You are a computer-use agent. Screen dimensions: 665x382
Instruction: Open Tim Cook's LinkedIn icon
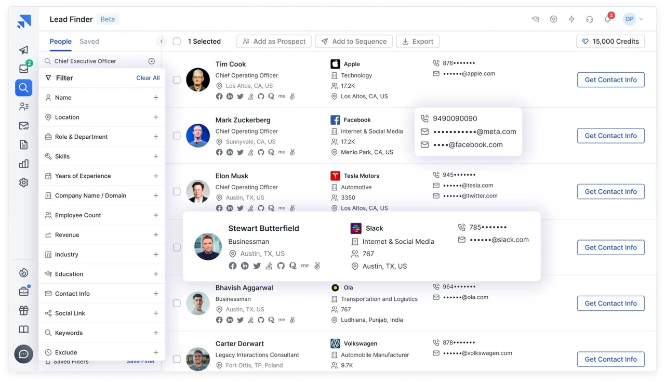230,97
